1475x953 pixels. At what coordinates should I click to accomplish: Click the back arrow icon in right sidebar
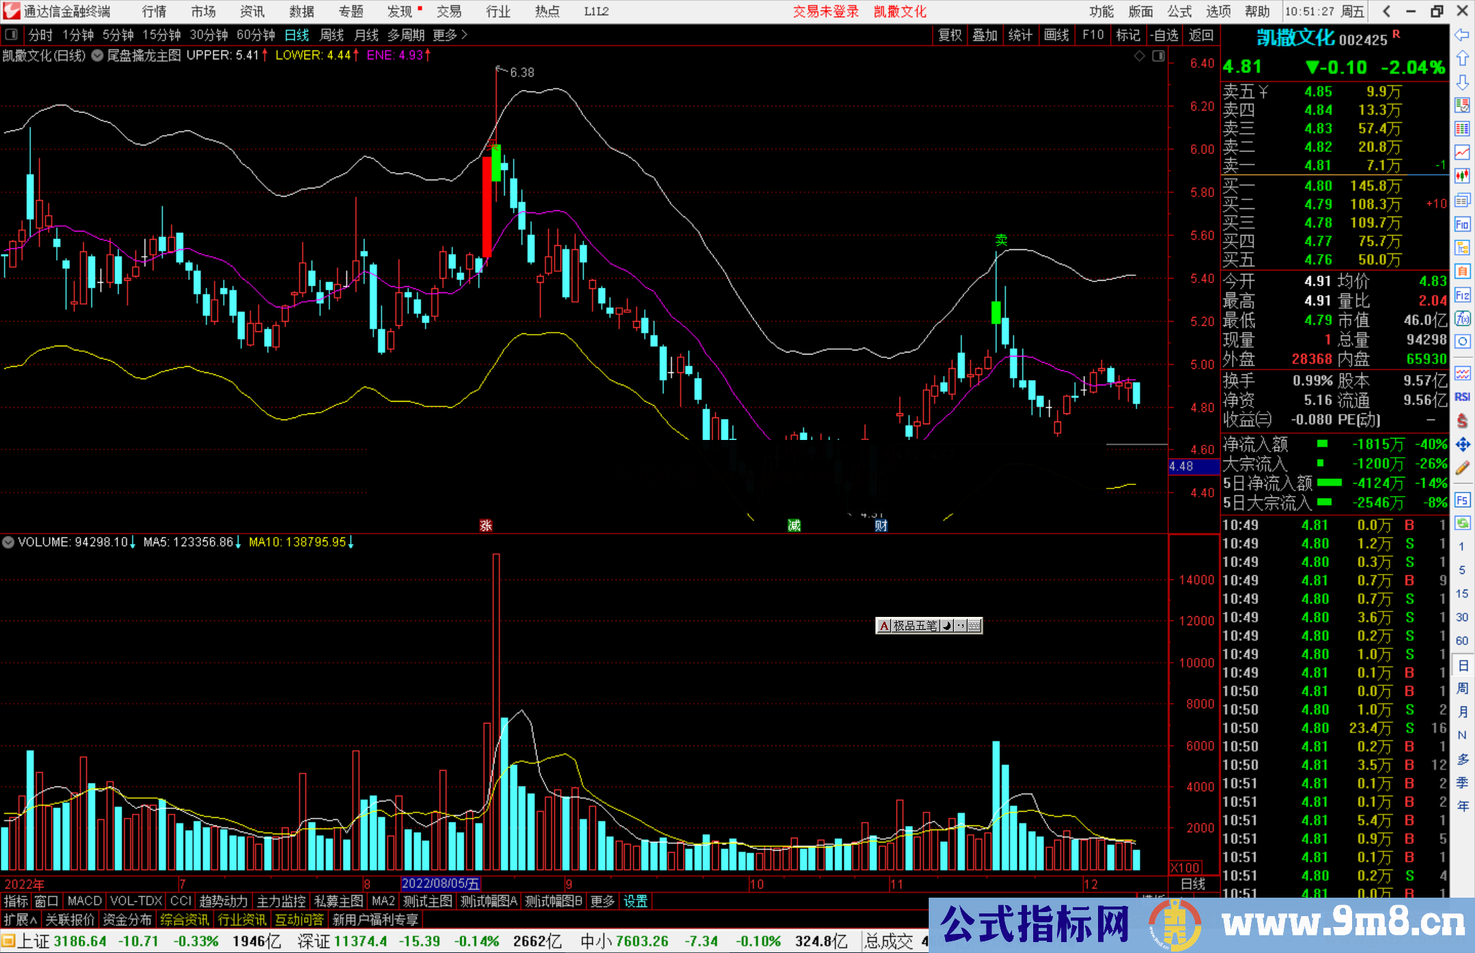point(1462,35)
